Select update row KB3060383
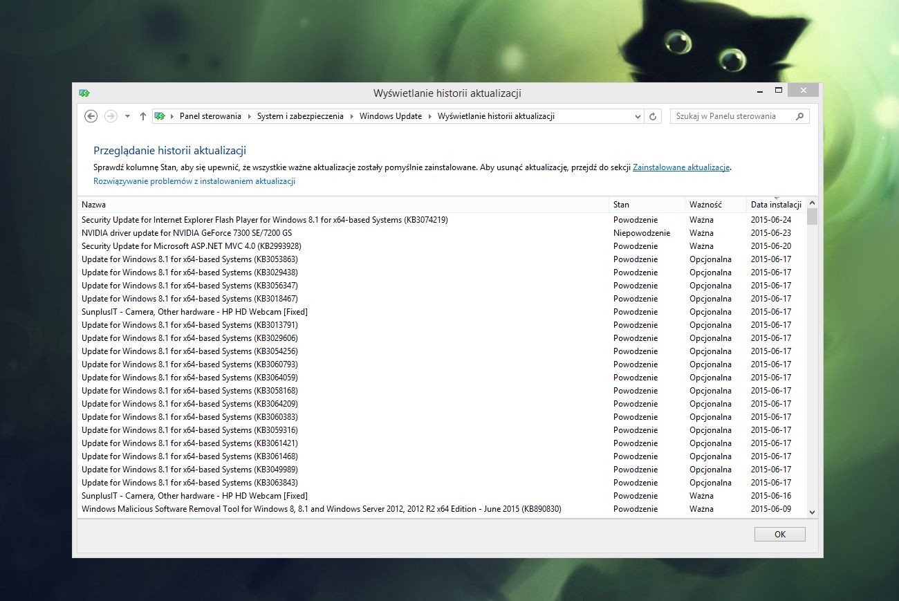The width and height of the screenshot is (899, 601). coord(441,417)
